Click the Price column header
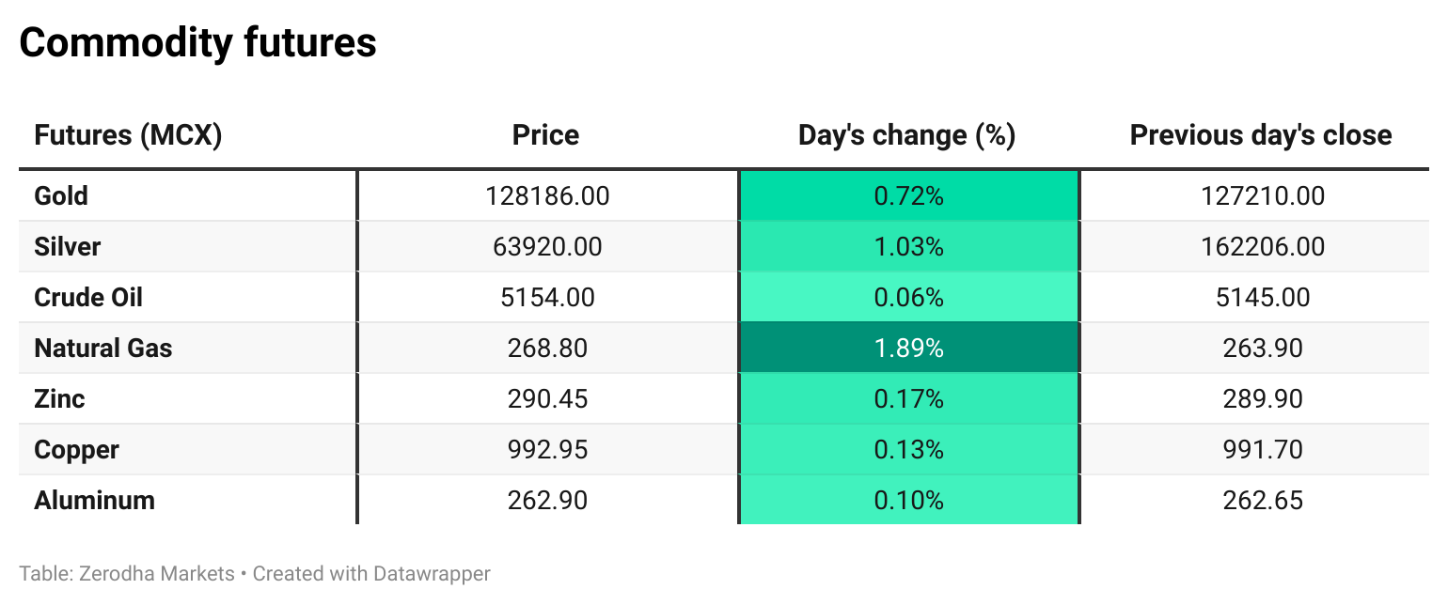Viewport: 1448px width, 605px height. click(x=545, y=135)
